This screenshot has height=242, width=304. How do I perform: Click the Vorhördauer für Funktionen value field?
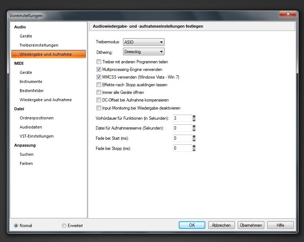(x=182, y=118)
